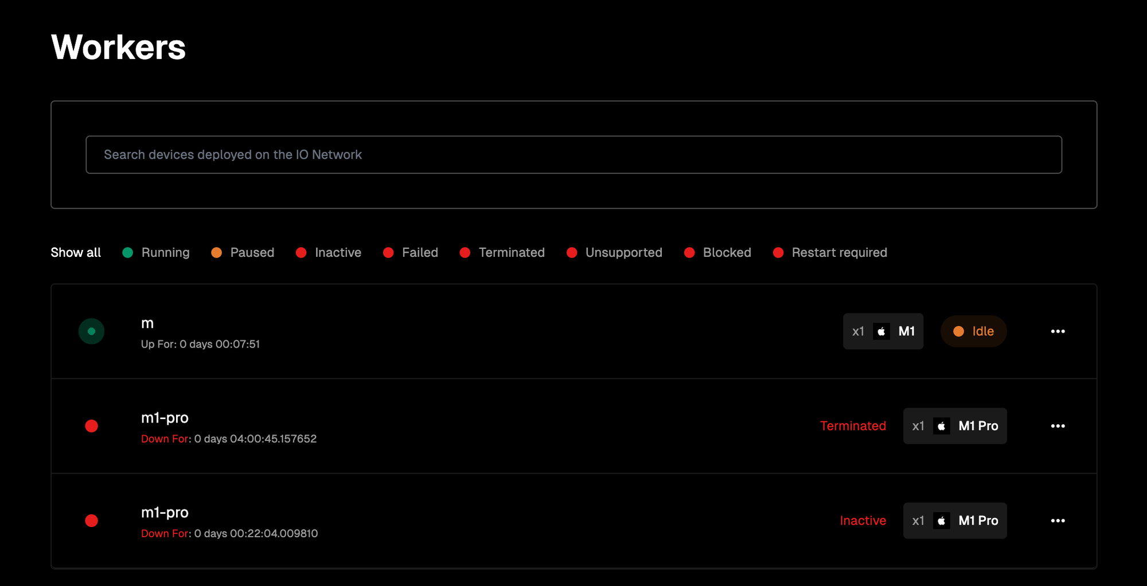
Task: Click the Apple logo in the M1 chip badge
Action: tap(881, 331)
